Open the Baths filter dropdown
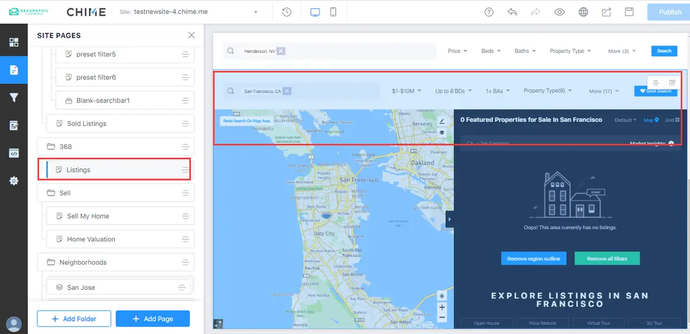 [x=525, y=51]
